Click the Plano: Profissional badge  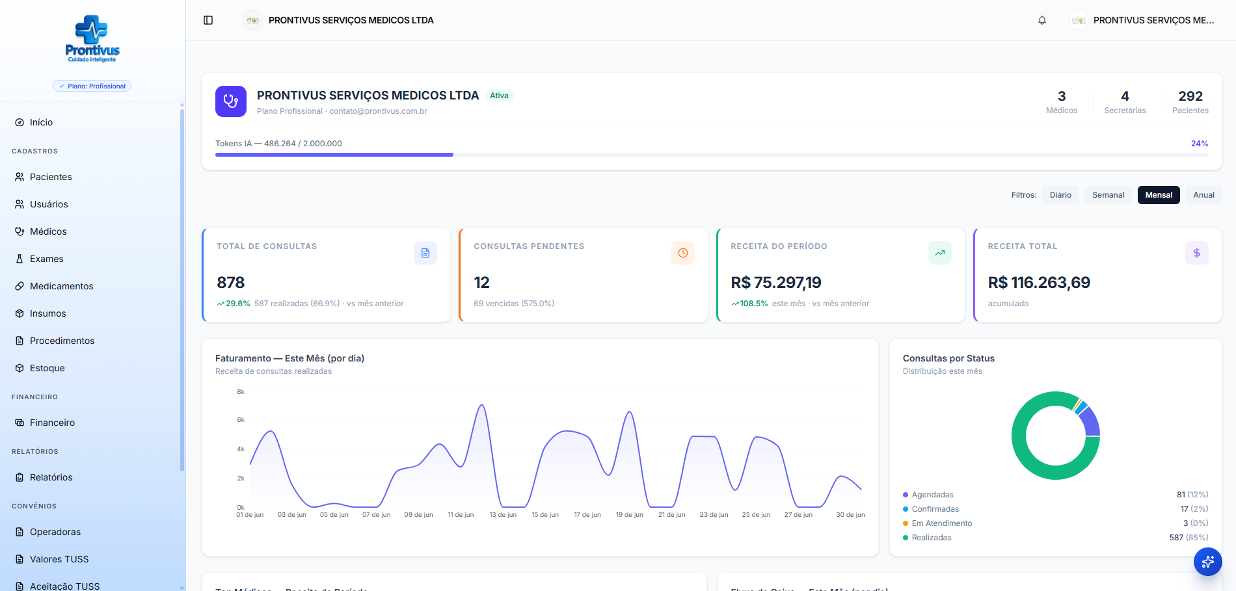pyautogui.click(x=92, y=86)
